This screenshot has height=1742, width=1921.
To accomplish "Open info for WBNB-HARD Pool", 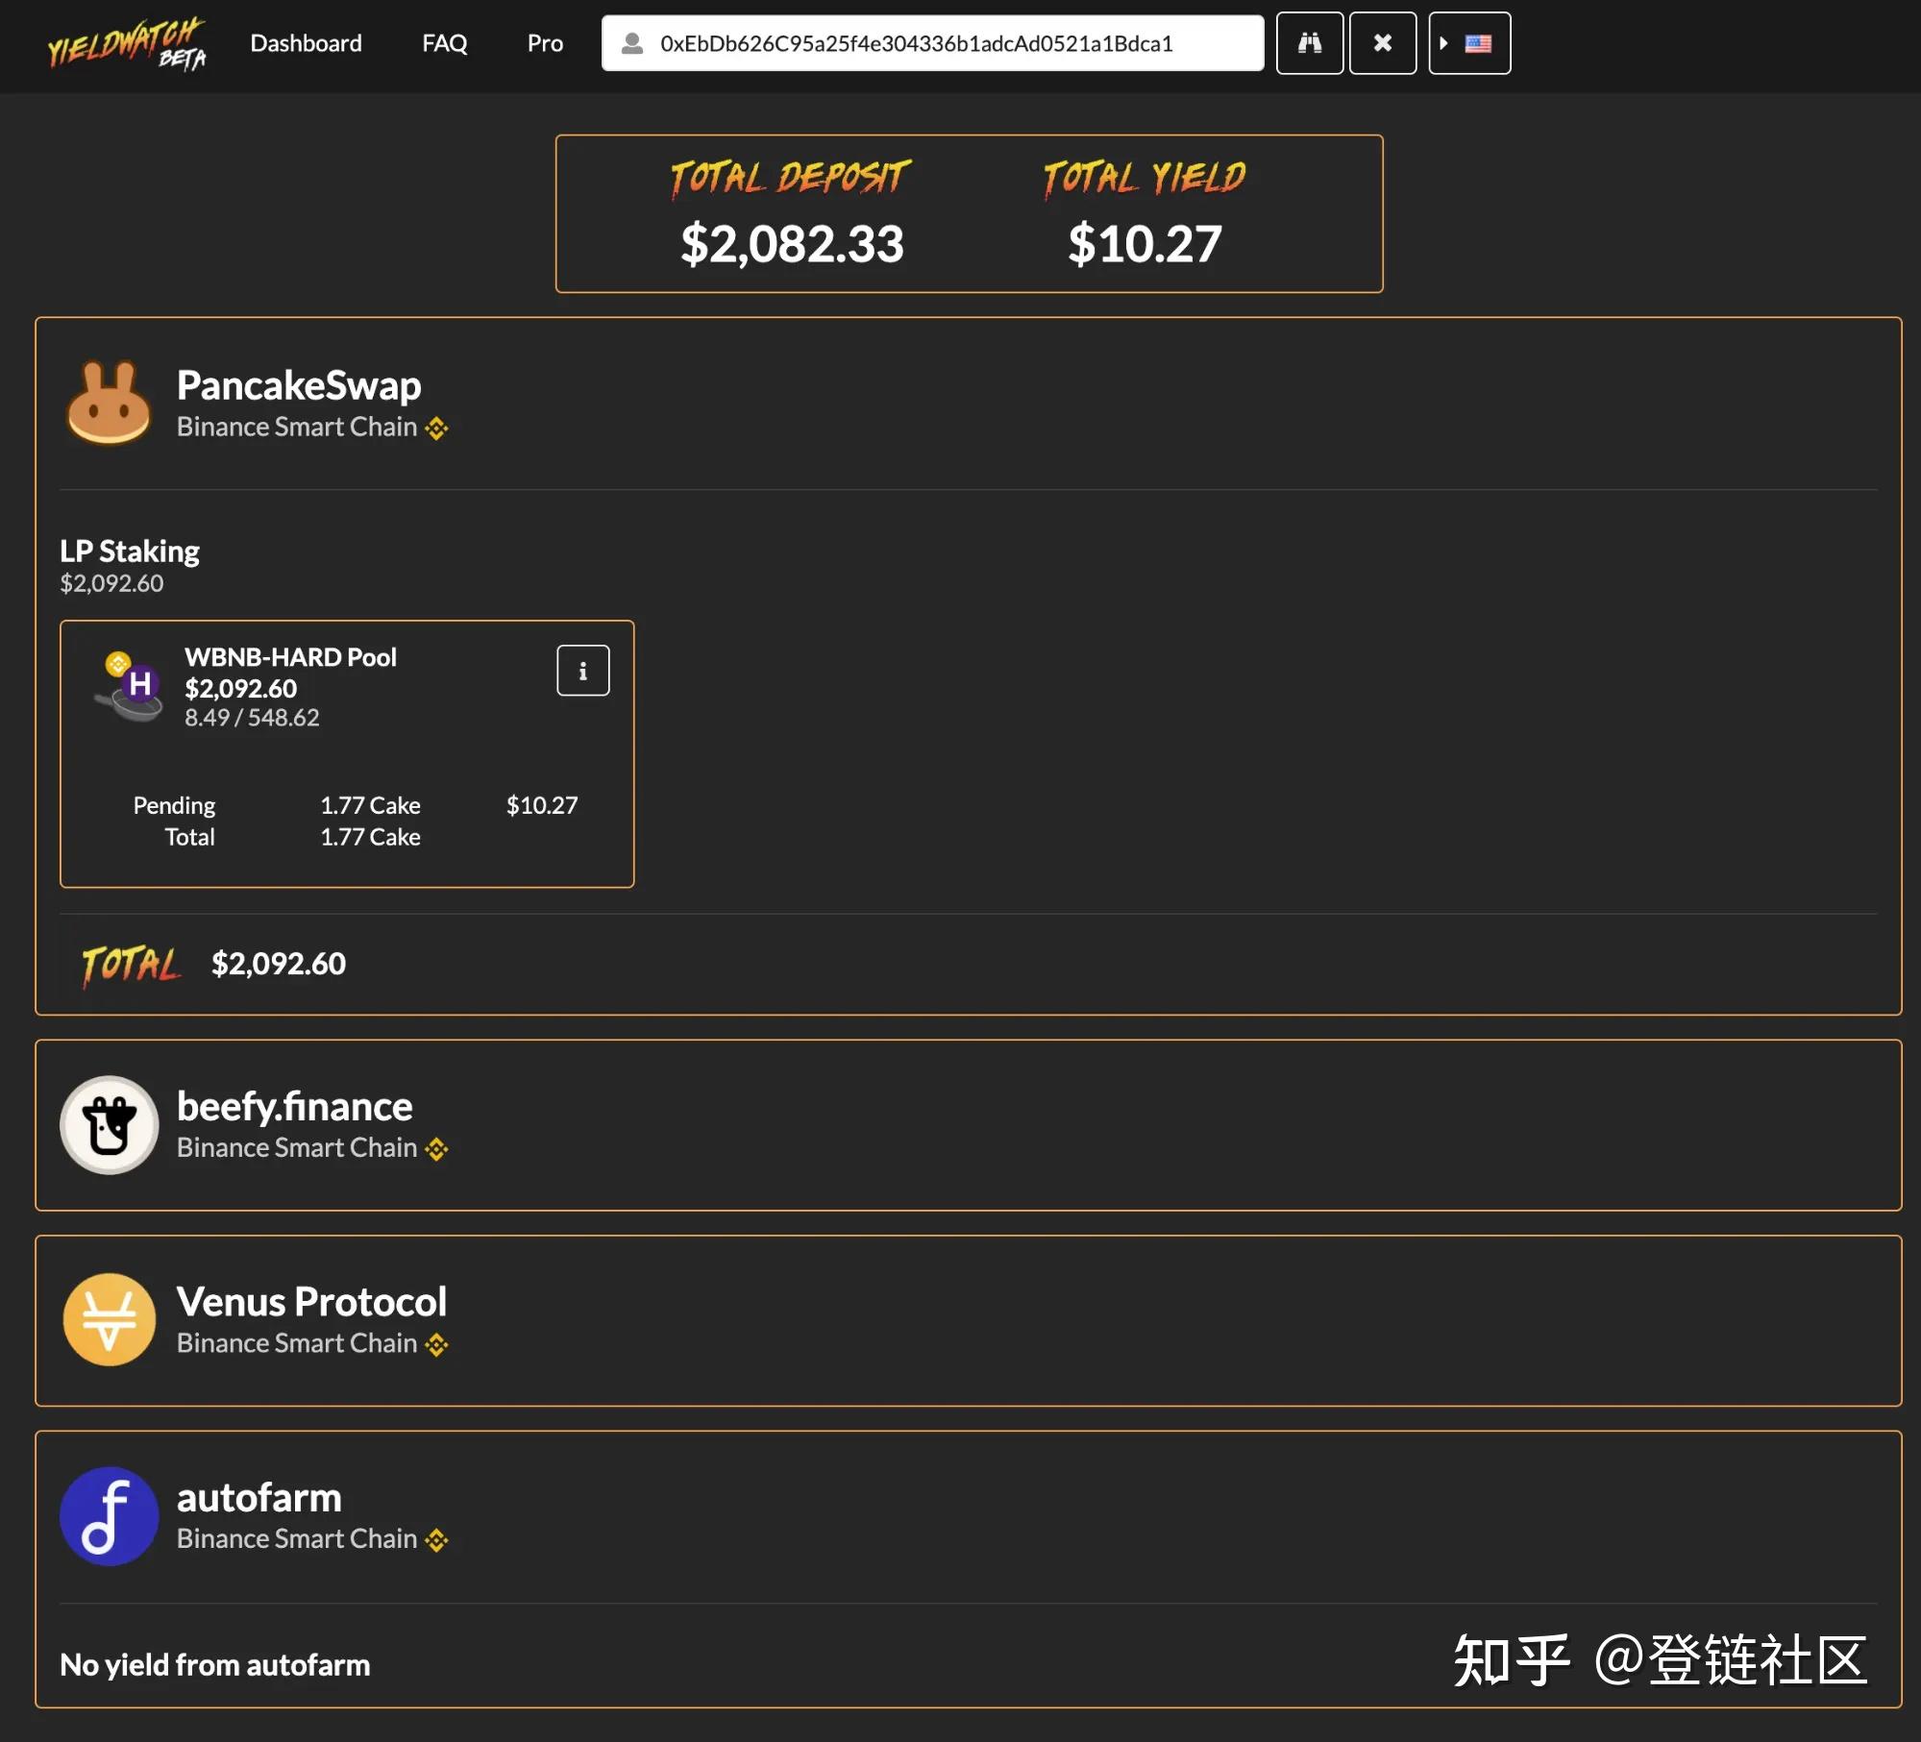I will tap(582, 670).
